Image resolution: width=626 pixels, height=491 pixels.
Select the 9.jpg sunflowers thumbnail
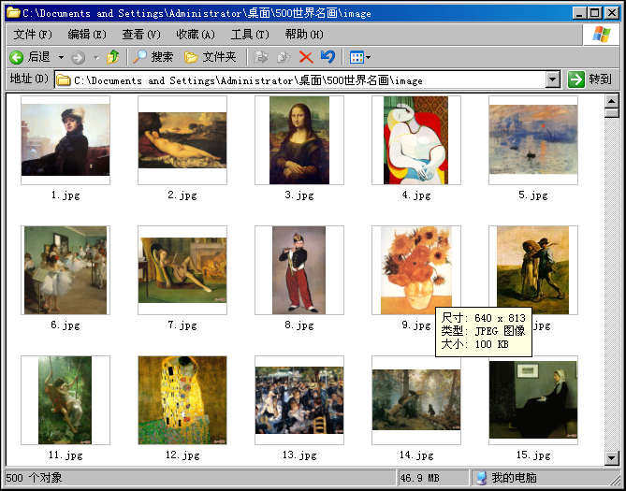click(x=416, y=270)
